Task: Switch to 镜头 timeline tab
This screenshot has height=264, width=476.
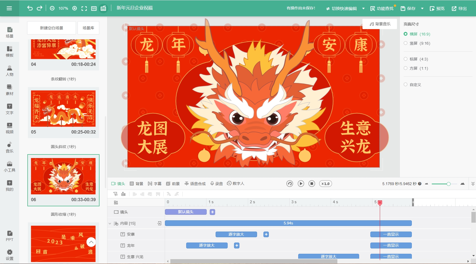Action: 118,184
